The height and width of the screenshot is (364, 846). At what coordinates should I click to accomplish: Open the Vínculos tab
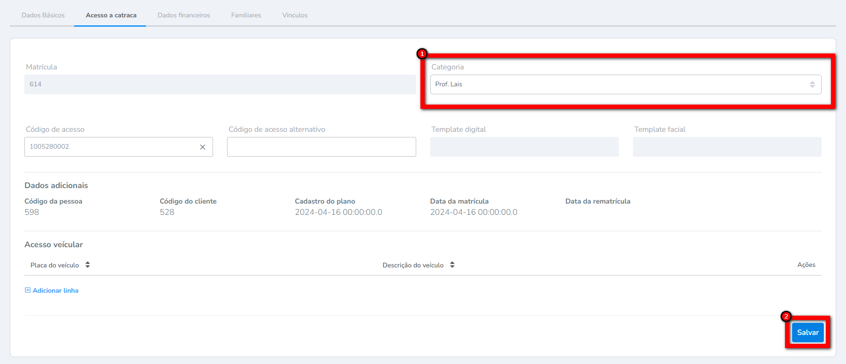pos(295,15)
